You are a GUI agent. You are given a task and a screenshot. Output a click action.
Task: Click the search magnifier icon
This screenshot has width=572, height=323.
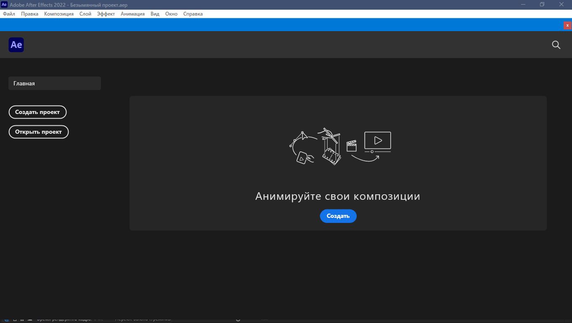[556, 45]
